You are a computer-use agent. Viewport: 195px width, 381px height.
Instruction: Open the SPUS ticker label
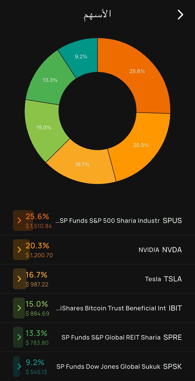click(172, 220)
